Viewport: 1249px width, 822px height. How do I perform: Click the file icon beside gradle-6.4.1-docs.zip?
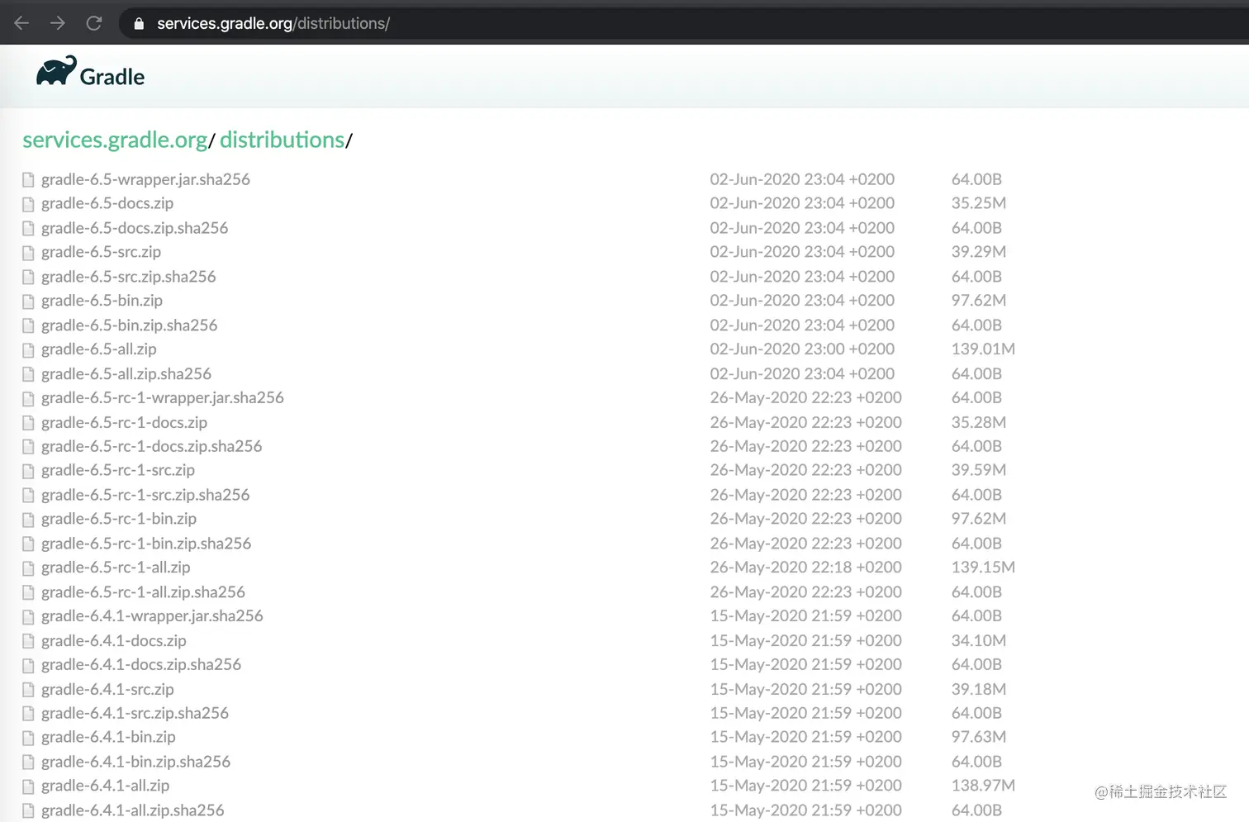point(28,641)
